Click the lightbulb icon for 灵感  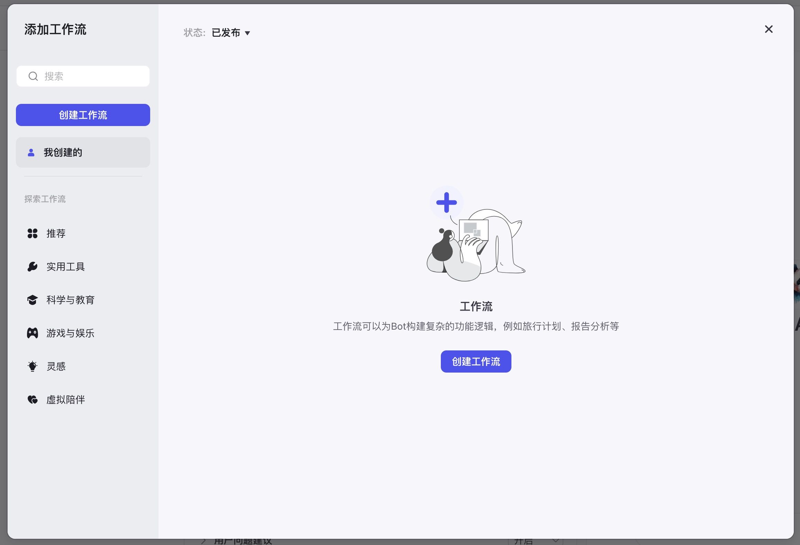pyautogui.click(x=33, y=366)
